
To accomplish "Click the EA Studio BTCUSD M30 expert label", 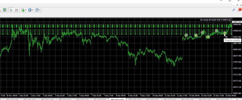I will click(214, 20).
